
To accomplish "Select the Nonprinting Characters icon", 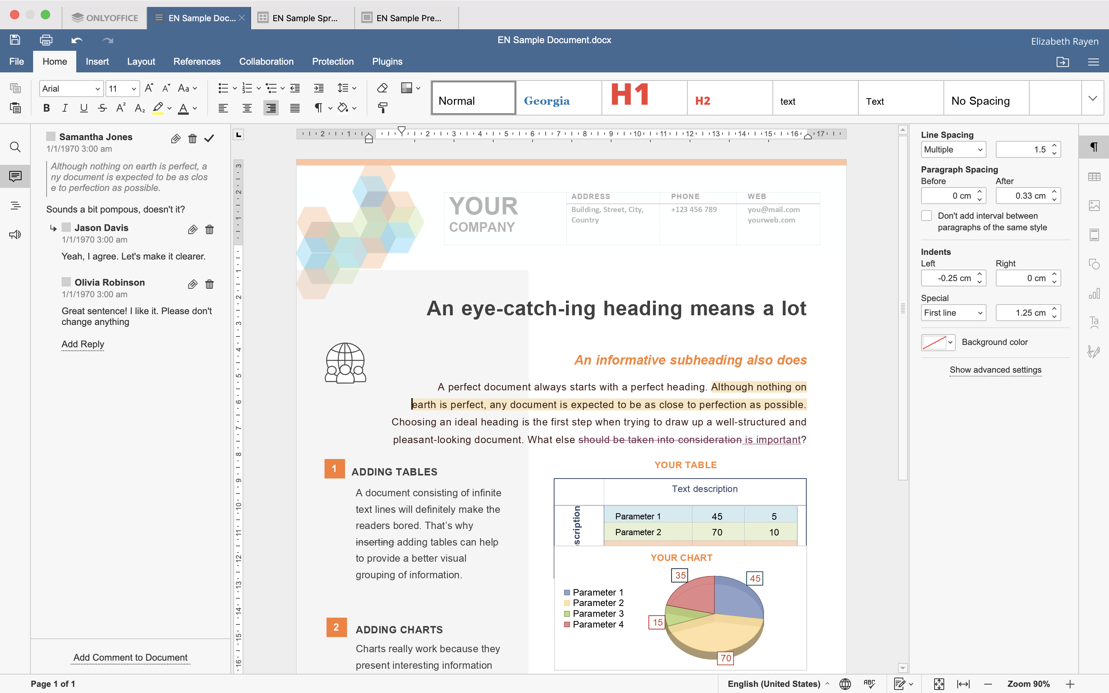I will pyautogui.click(x=318, y=108).
